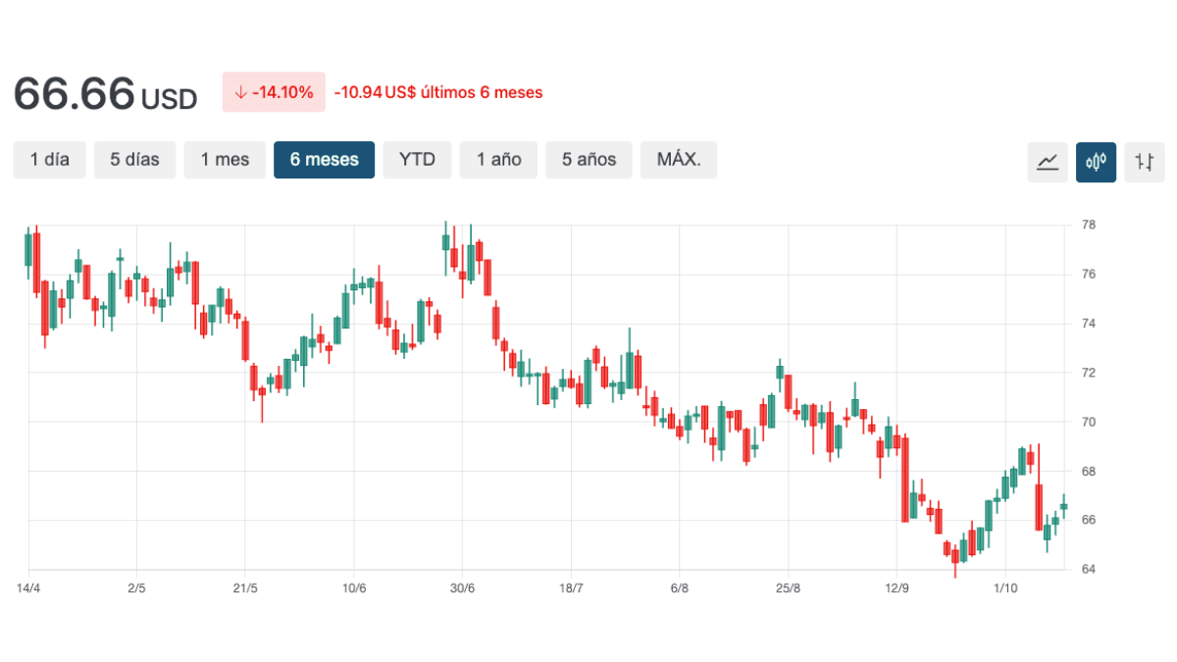The height and width of the screenshot is (662, 1177).
Task: Switch to the 5 días view
Action: click(x=134, y=159)
